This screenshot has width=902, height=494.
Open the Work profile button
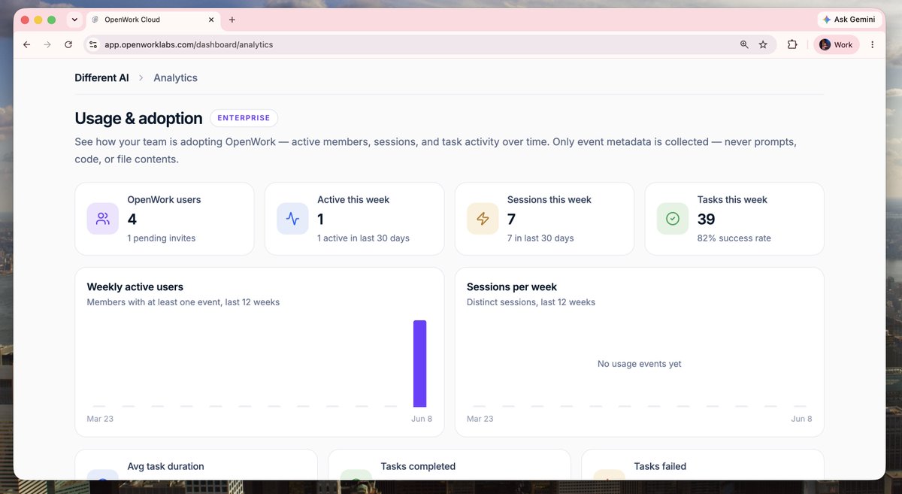[x=837, y=44]
